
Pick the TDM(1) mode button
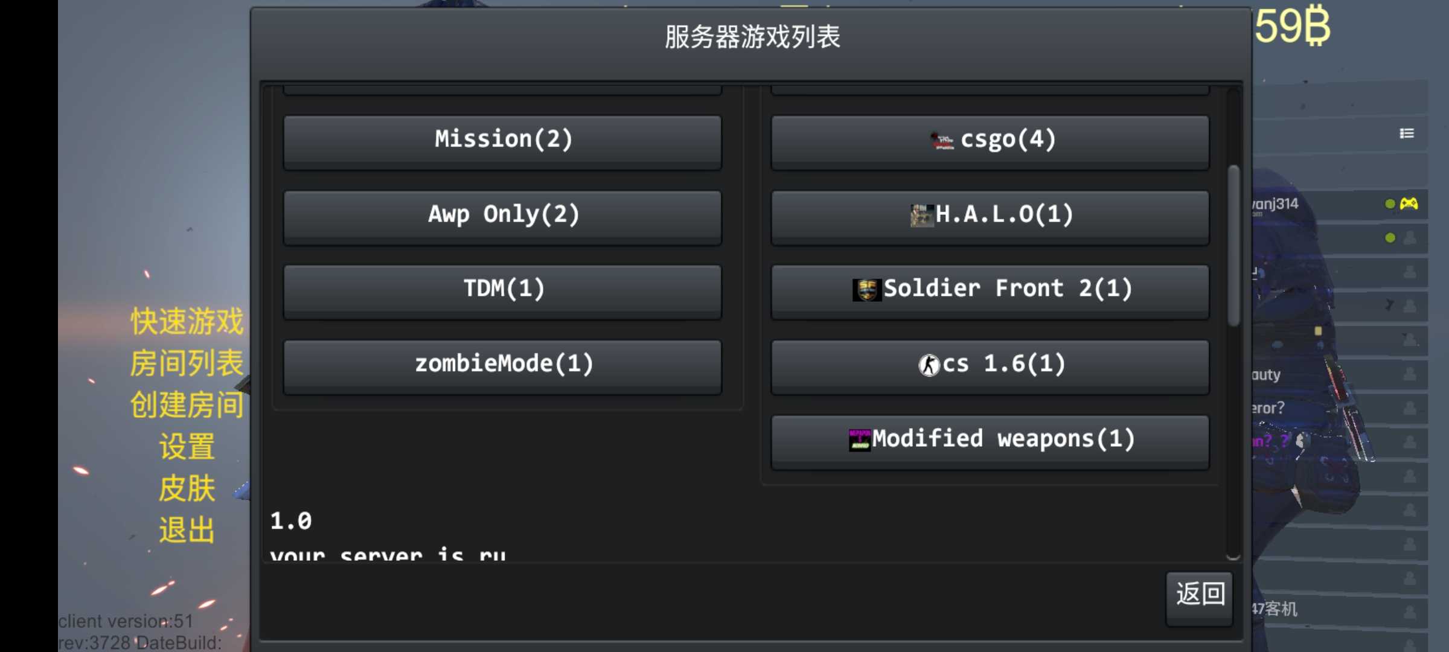point(502,290)
